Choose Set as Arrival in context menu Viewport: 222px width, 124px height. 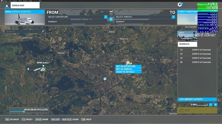coord(128,69)
